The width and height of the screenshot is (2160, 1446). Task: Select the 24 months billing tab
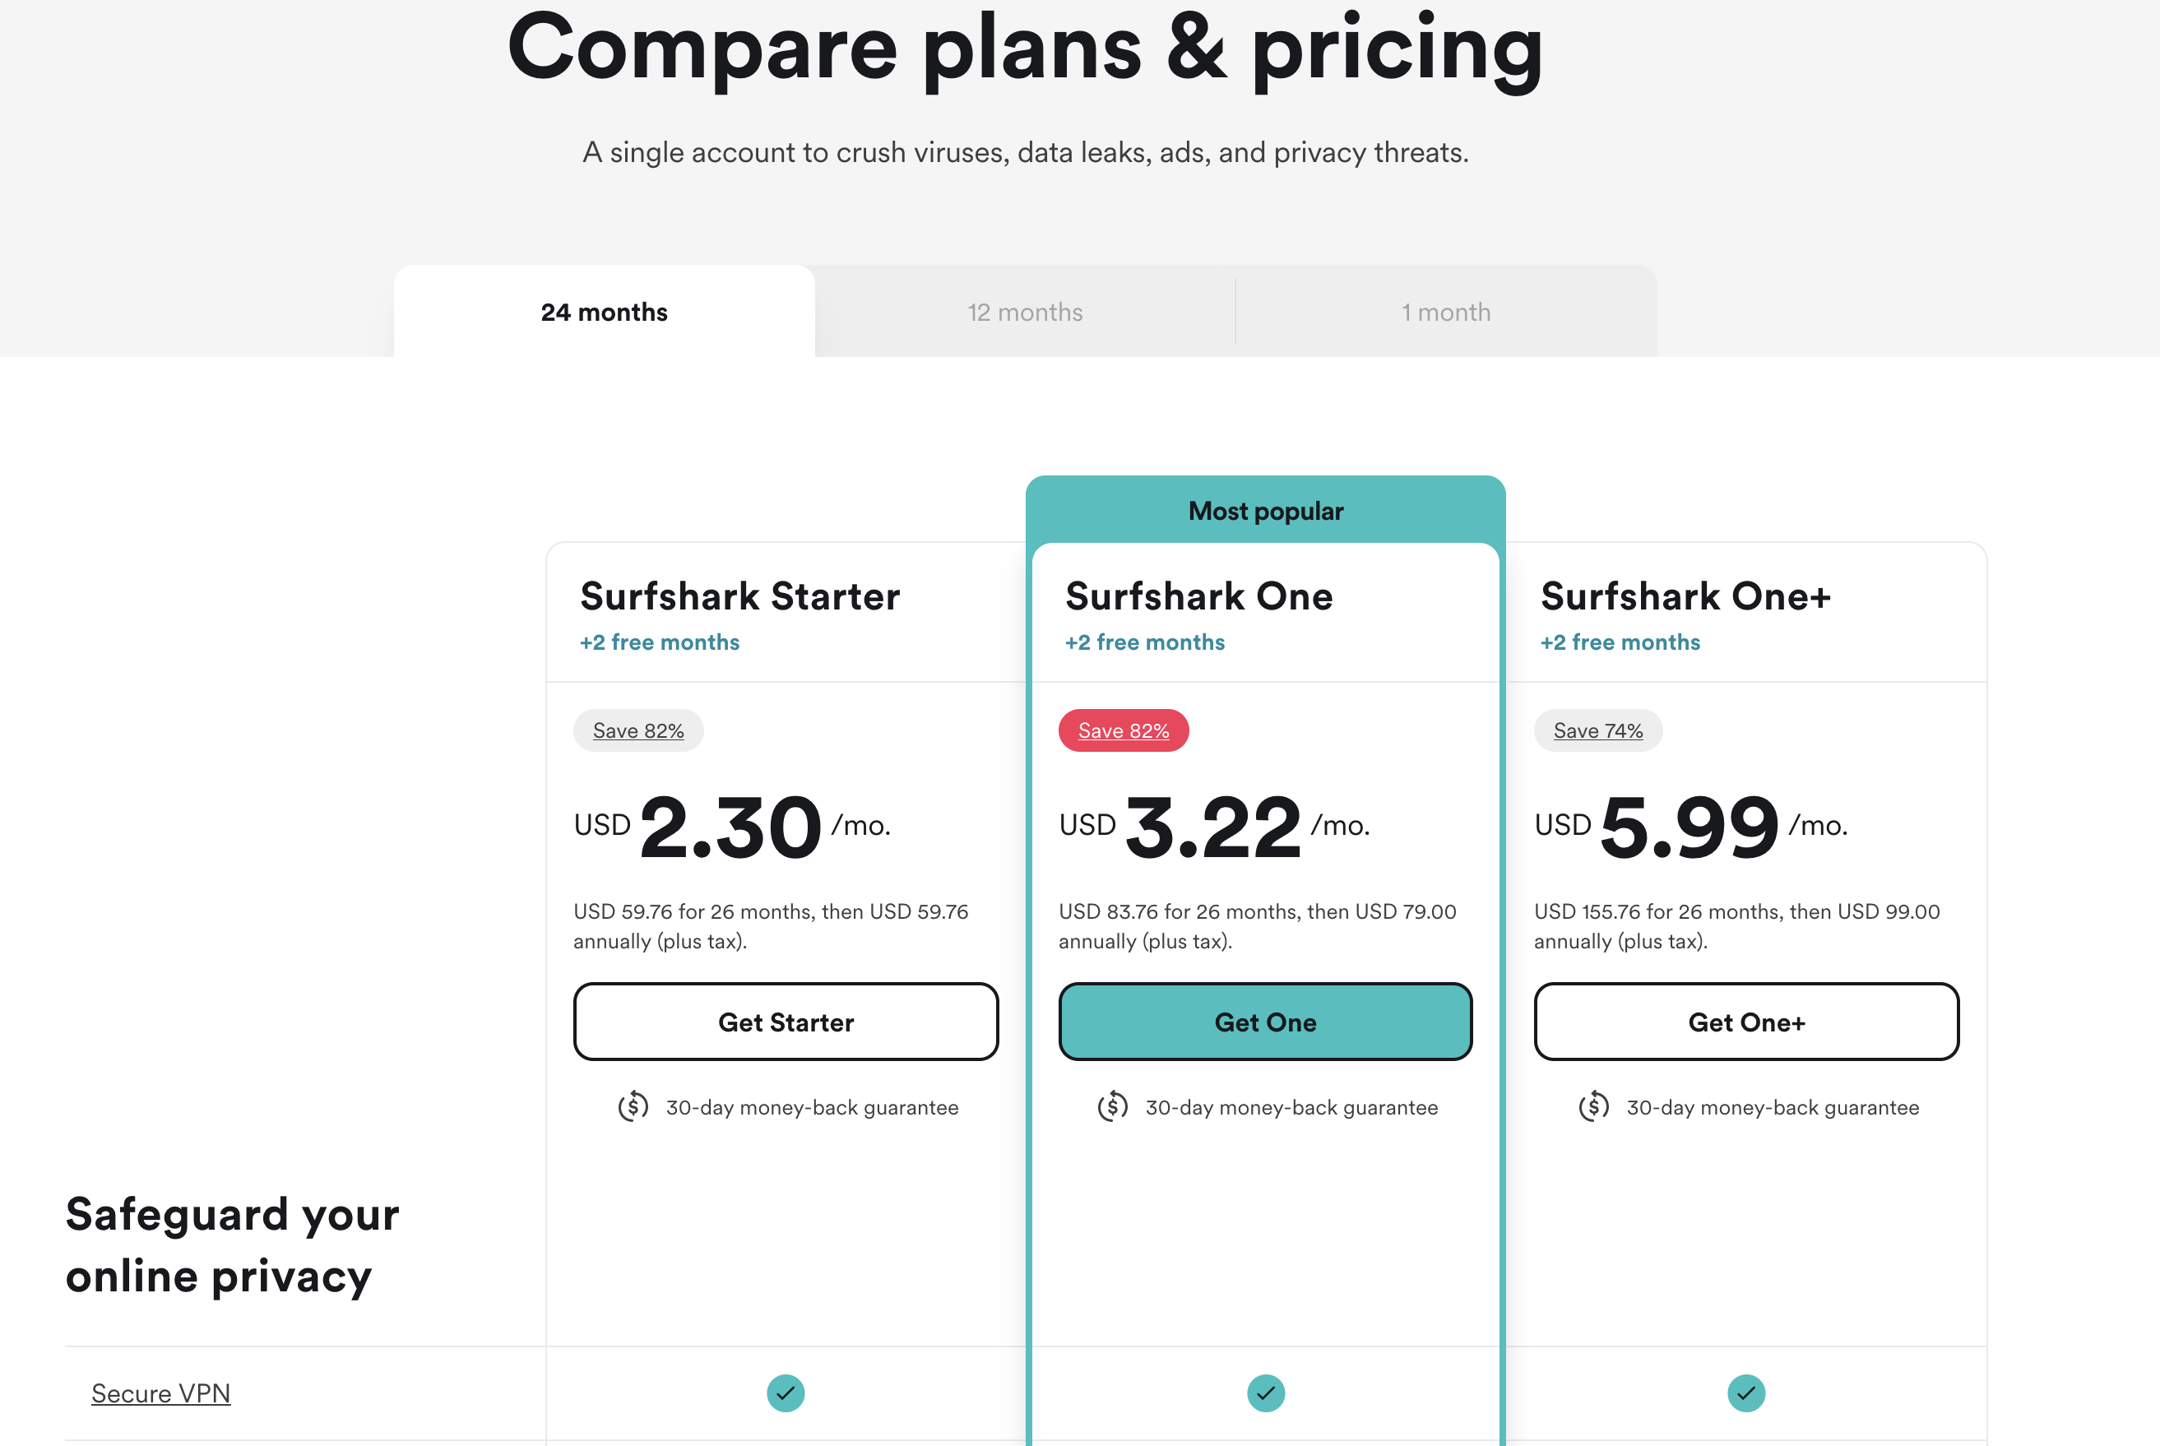click(602, 312)
